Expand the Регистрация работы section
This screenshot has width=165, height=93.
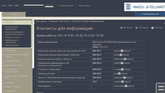pos(14,65)
